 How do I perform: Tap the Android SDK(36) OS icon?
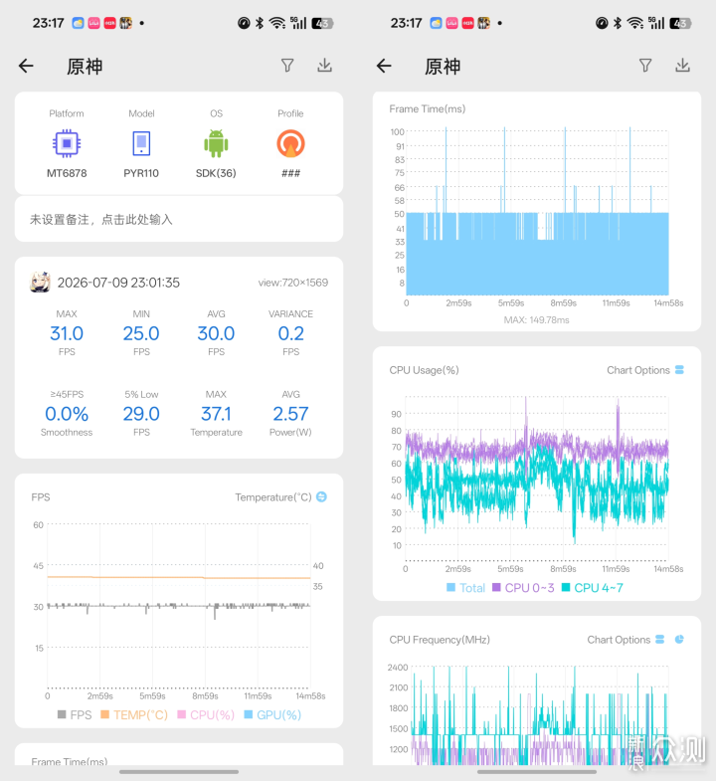point(216,143)
